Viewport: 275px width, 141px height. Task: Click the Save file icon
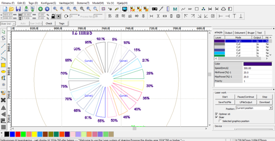click(x=18, y=9)
